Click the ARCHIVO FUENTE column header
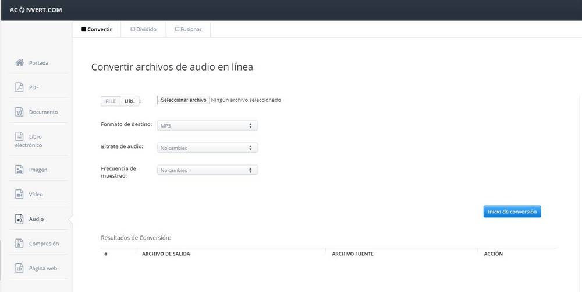Screen dimensions: 582x292 click(353, 254)
